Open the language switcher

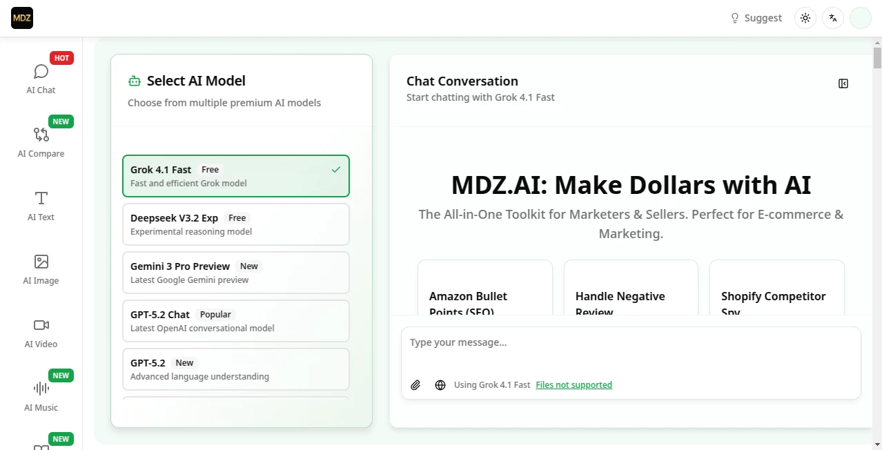pyautogui.click(x=832, y=18)
